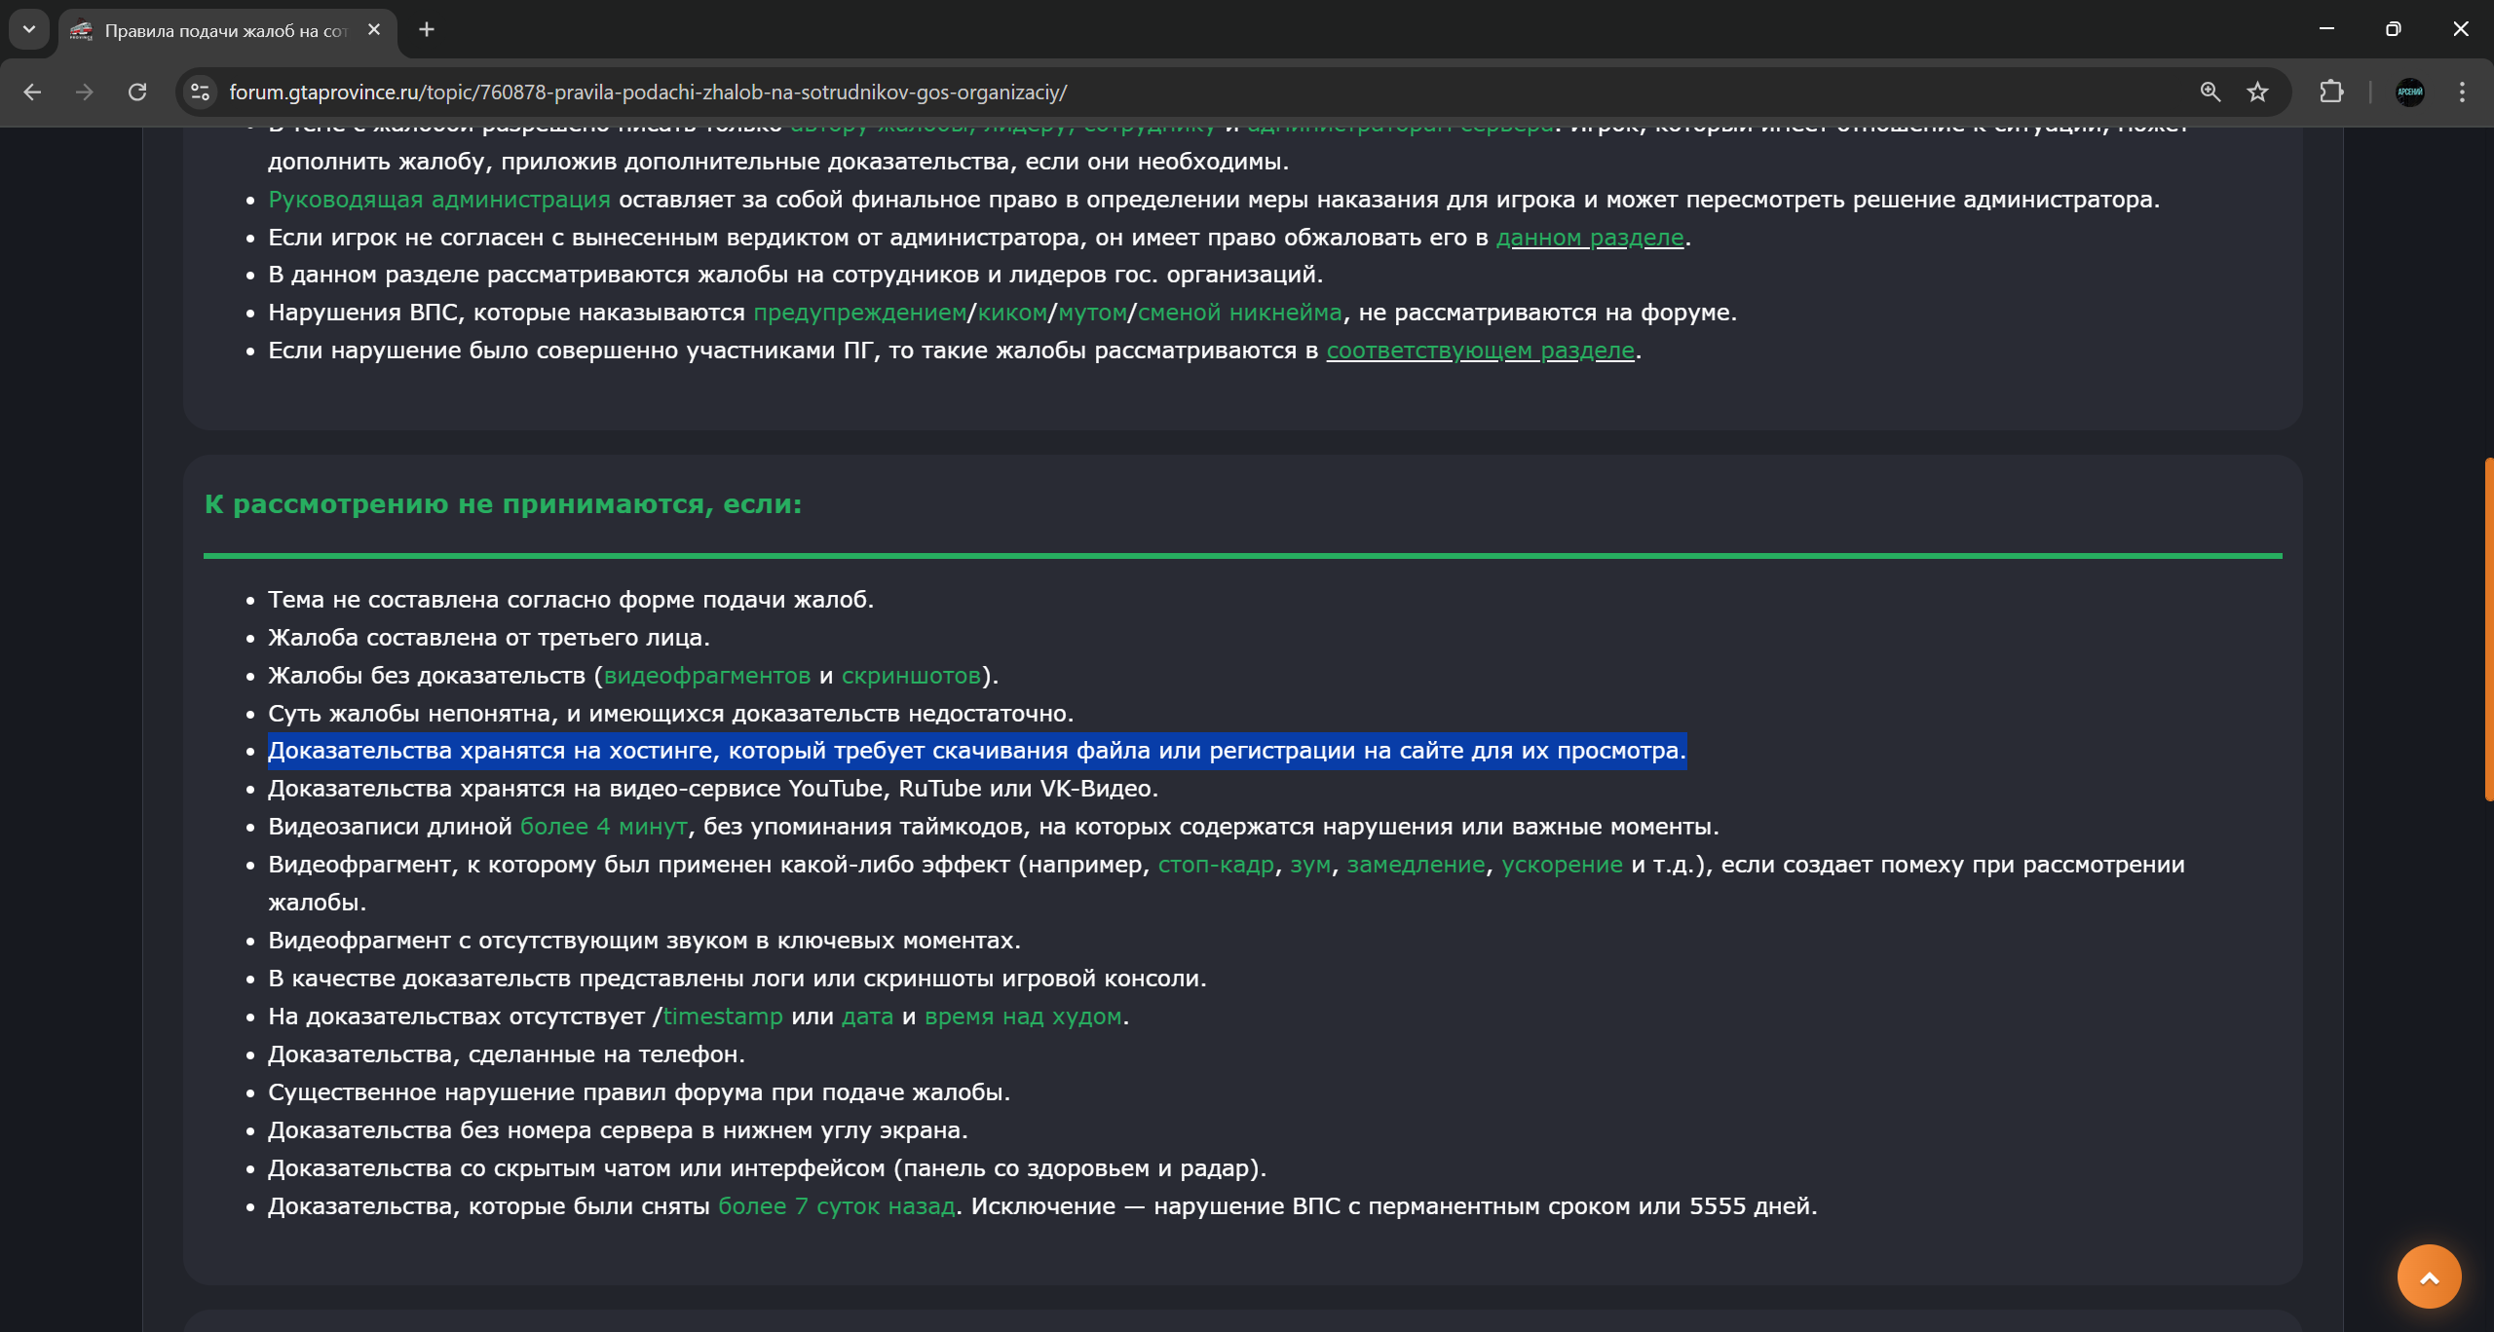Open the "соответствующем разделе" link
Image resolution: width=2494 pixels, height=1332 pixels.
click(1480, 351)
